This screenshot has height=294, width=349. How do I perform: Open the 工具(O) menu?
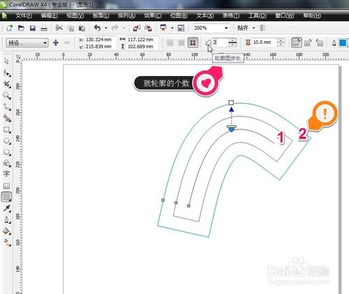[x=258, y=16]
